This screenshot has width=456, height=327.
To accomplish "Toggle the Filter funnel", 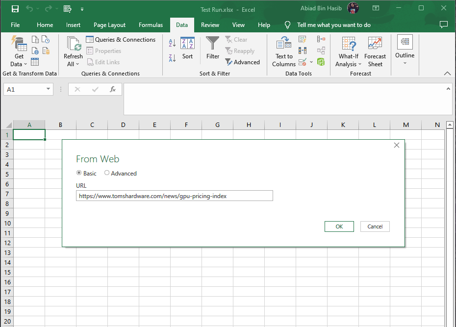I will coord(213,48).
